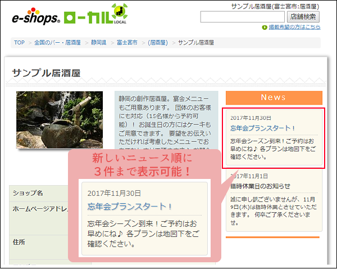The height and width of the screenshot is (269, 337).
Task: Open the 掲載希望の方はこちら link
Action: 294,27
